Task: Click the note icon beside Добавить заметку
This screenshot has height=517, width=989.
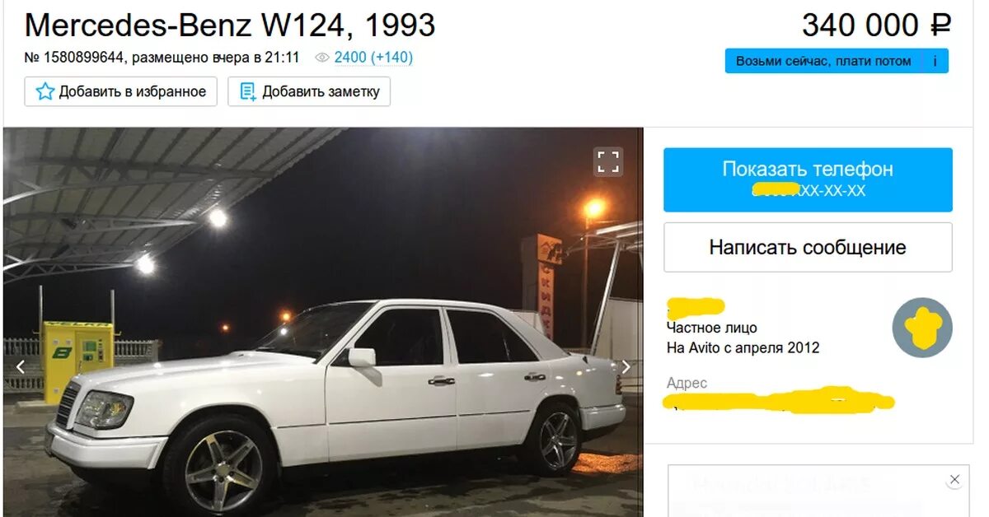Action: (x=248, y=91)
